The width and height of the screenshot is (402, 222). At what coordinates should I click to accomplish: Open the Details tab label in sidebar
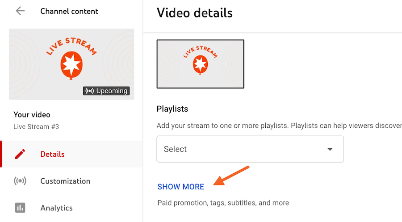52,154
